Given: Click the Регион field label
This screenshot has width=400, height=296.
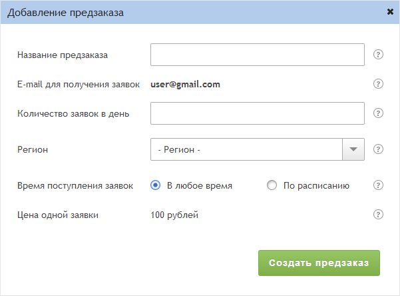Looking at the screenshot, I should (x=33, y=149).
